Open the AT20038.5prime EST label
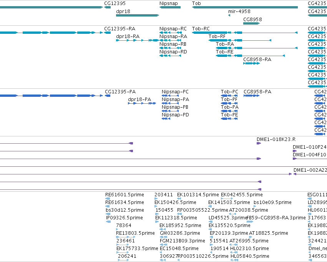The width and height of the screenshot is (327, 262). (x=249, y=210)
